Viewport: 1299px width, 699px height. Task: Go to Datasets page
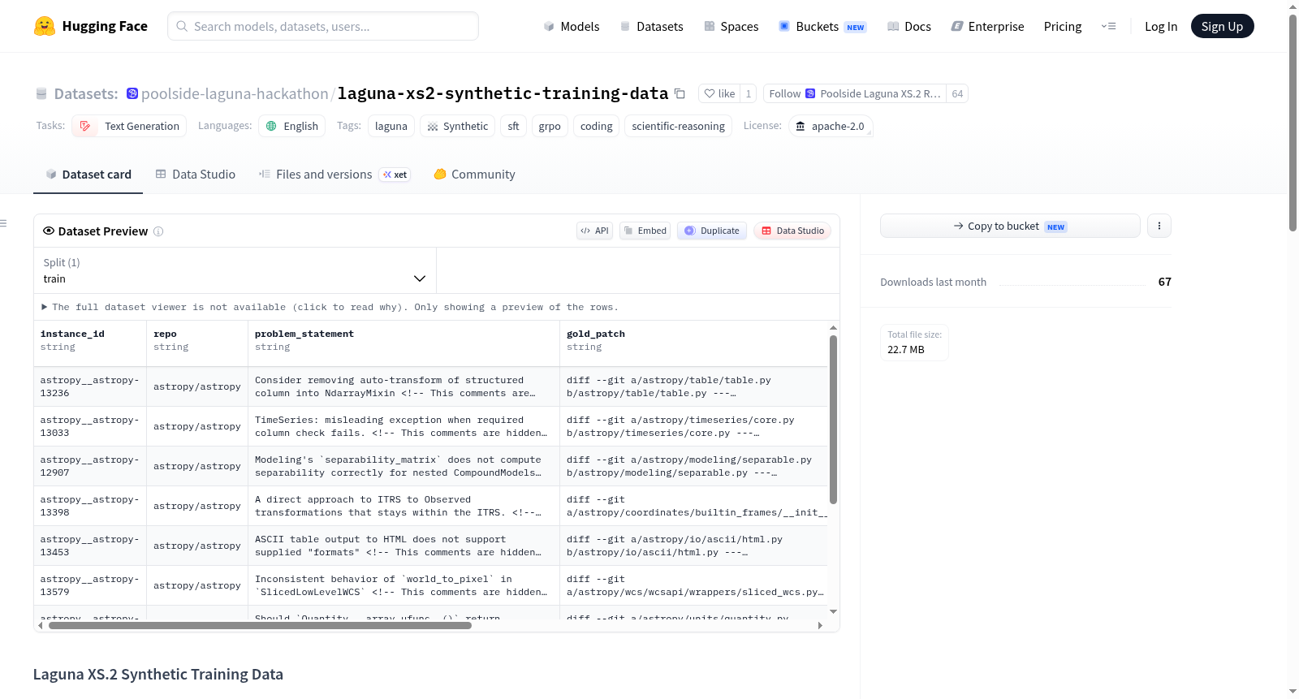point(651,26)
